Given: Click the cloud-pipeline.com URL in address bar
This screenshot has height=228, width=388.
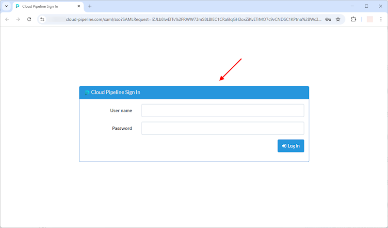Looking at the screenshot, I should click(194, 19).
